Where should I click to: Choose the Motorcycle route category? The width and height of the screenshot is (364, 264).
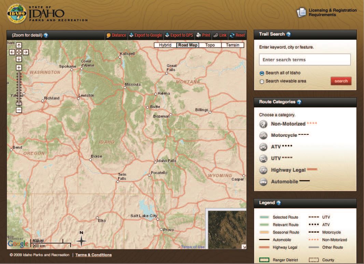284,135
